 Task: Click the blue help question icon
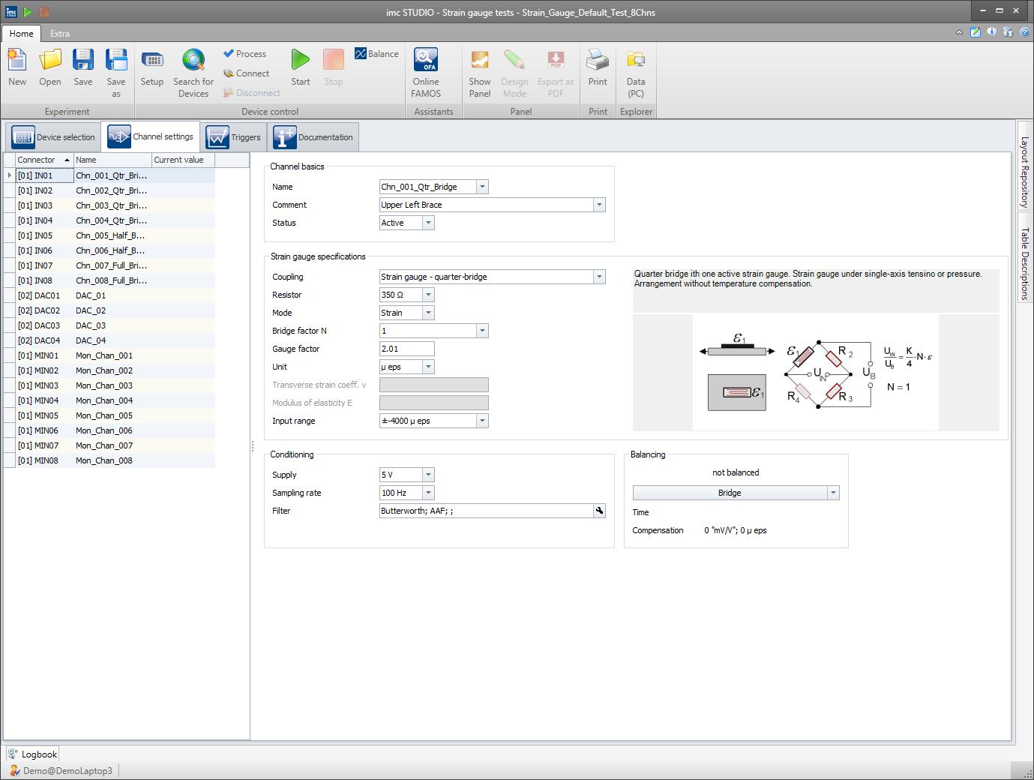pyautogui.click(x=1024, y=32)
